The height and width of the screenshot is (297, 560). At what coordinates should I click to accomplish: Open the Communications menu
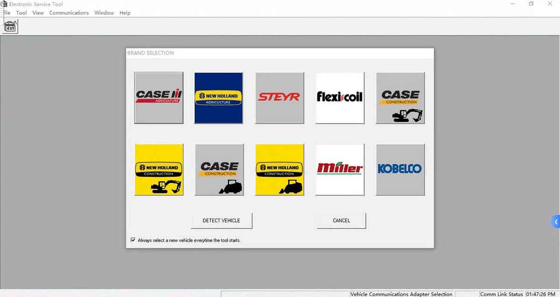point(69,13)
